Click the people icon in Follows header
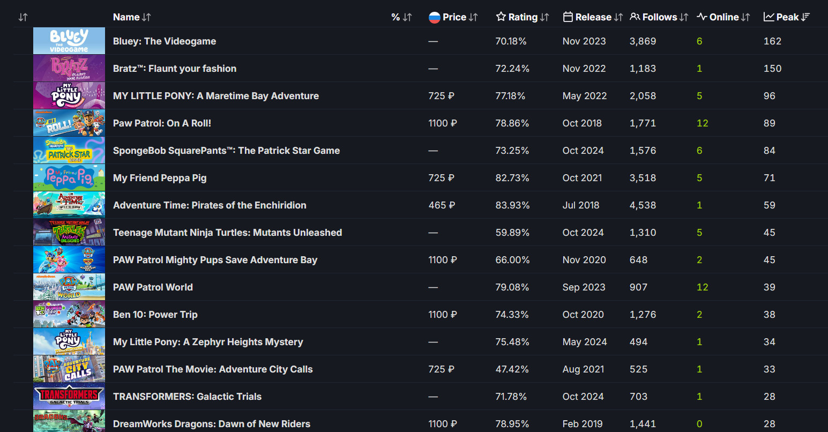Screen dimensions: 828x432 [x=635, y=17]
